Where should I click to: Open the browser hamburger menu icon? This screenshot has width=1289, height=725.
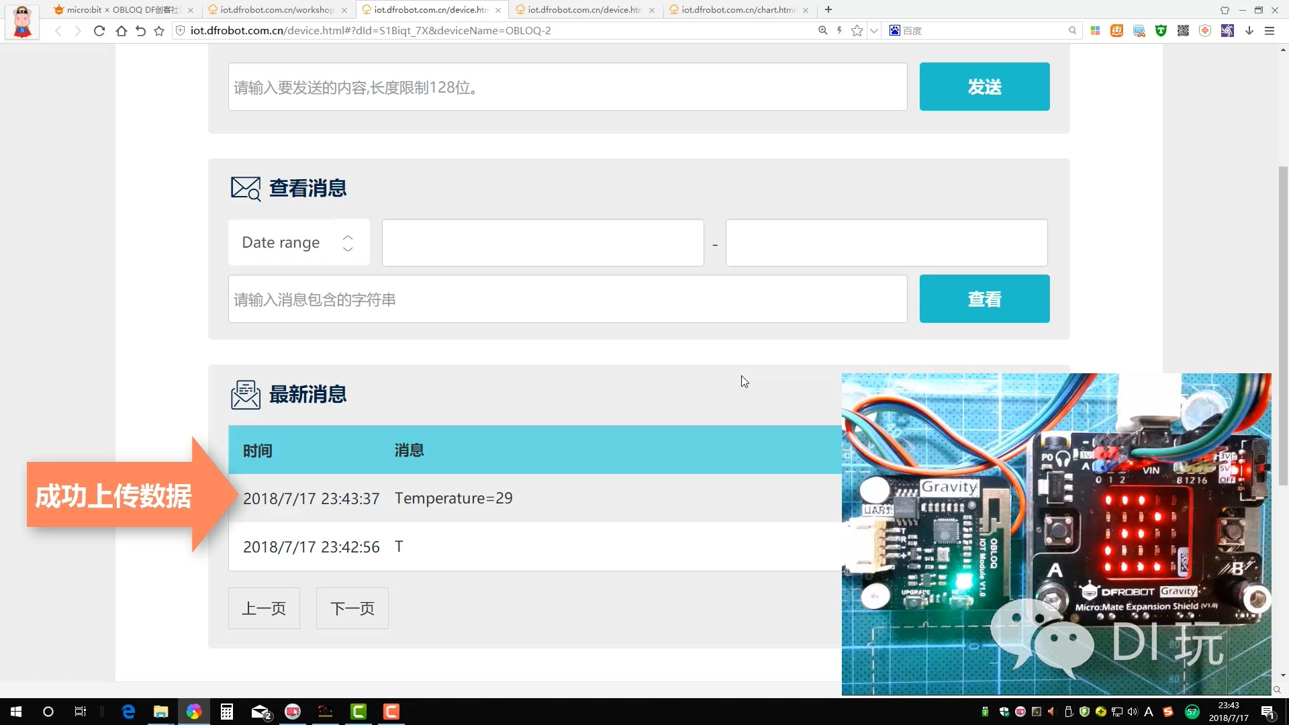point(1270,30)
